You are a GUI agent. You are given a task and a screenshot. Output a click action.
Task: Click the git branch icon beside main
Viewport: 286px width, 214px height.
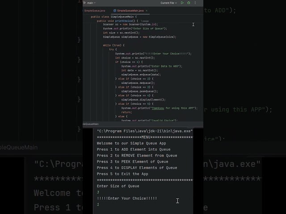(x=84, y=3)
